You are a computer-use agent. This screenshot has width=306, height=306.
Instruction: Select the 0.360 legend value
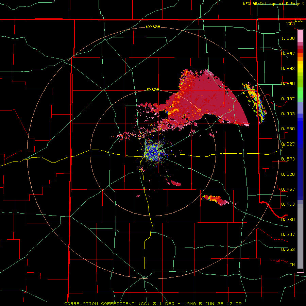point(288,219)
